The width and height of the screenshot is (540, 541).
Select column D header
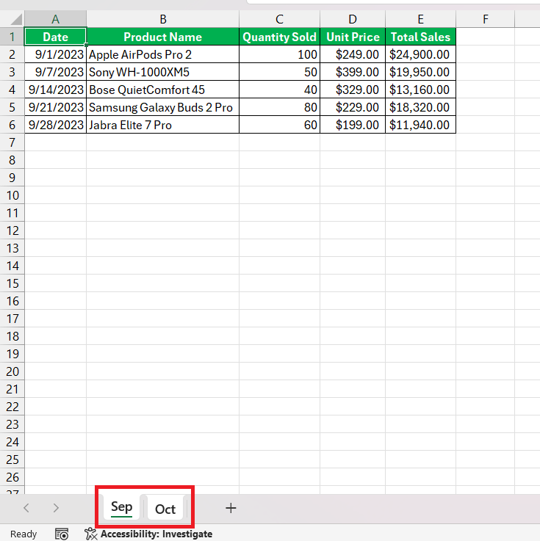(353, 19)
